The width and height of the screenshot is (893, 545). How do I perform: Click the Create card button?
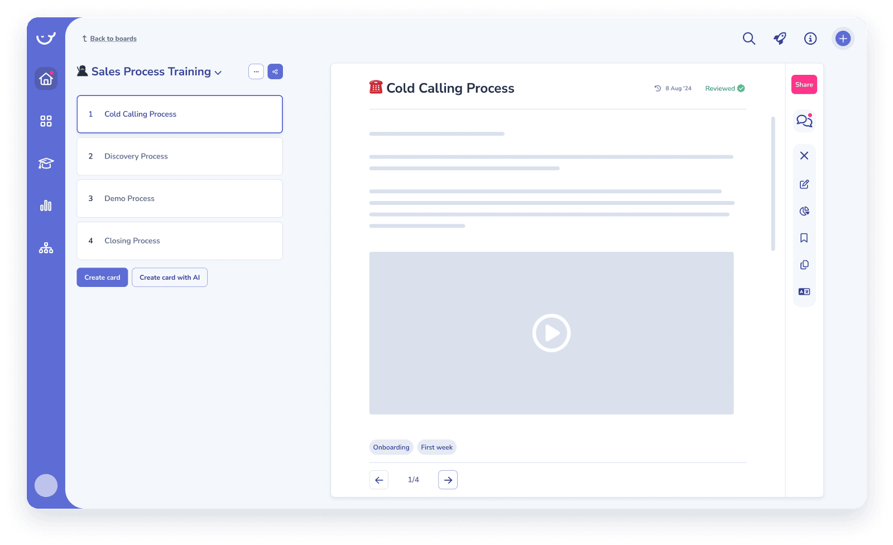click(102, 278)
